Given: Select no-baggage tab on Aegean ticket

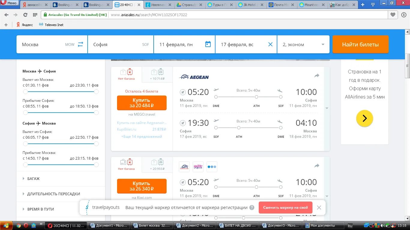Looking at the screenshot, I should [x=126, y=75].
